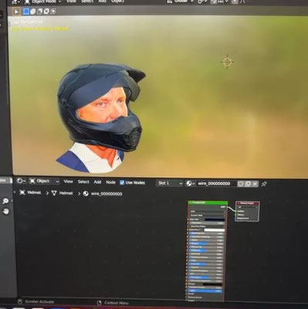Open the material browse sphere icon

click(x=190, y=183)
